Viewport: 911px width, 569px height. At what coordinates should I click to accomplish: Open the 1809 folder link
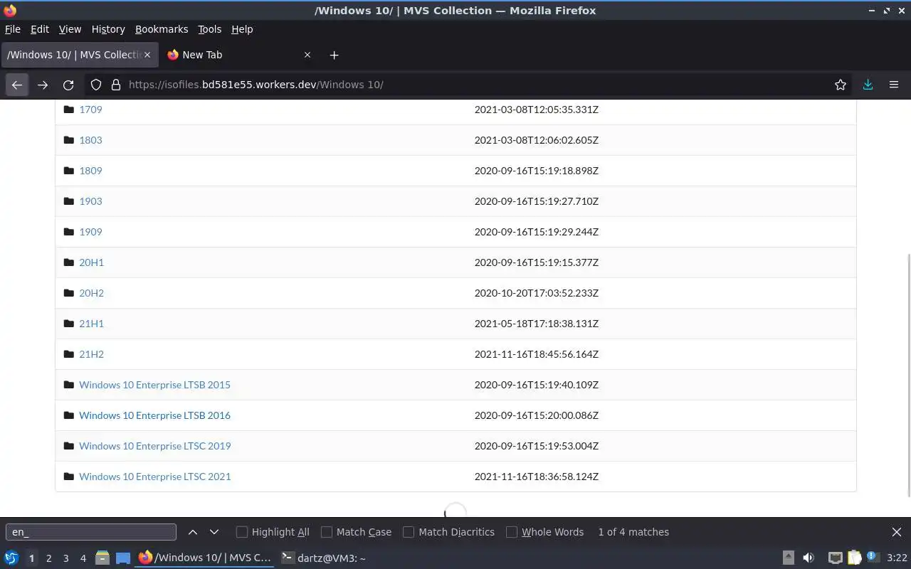[x=90, y=171]
